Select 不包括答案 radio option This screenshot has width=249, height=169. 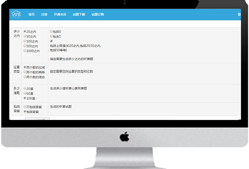pos(25,106)
